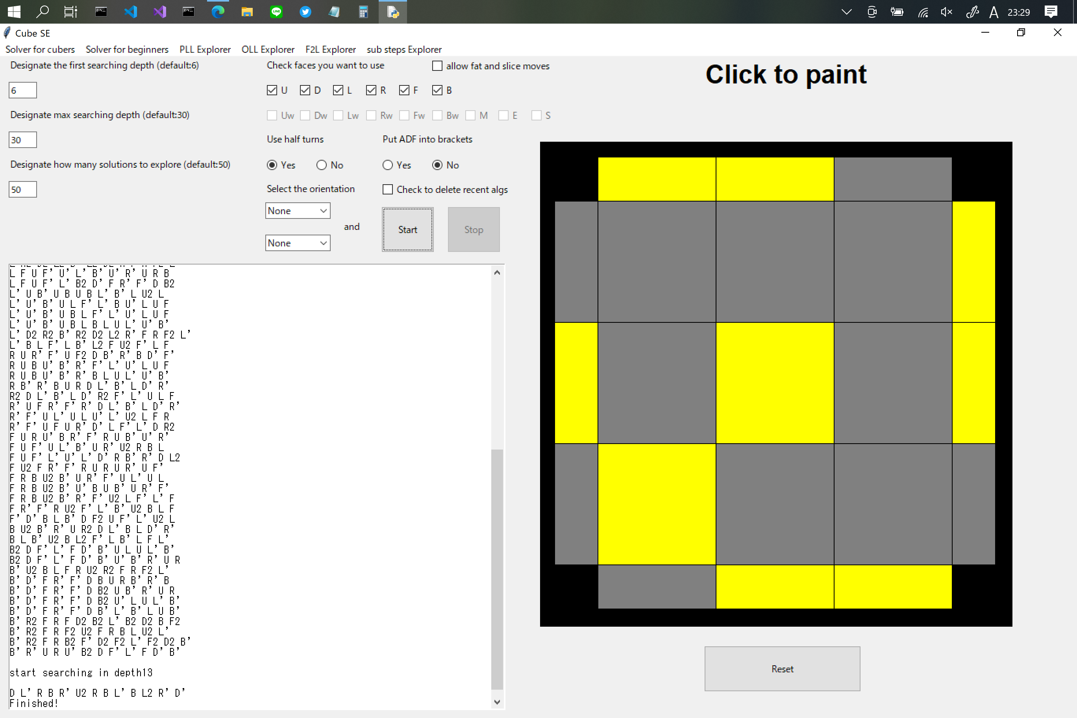Open Calculator from the taskbar
The width and height of the screenshot is (1077, 718).
(x=364, y=12)
